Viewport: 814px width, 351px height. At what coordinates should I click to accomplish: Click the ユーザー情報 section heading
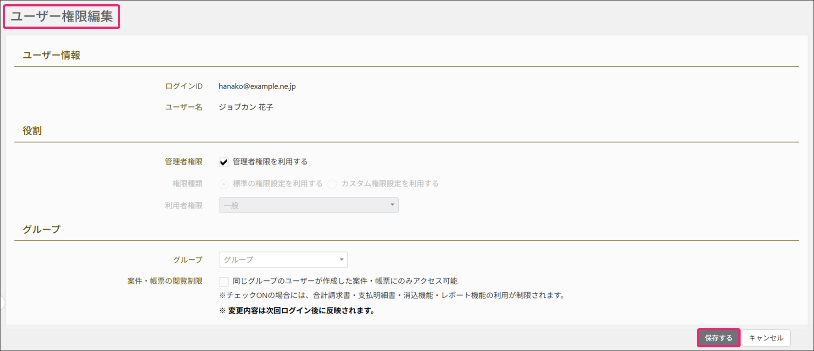point(51,55)
